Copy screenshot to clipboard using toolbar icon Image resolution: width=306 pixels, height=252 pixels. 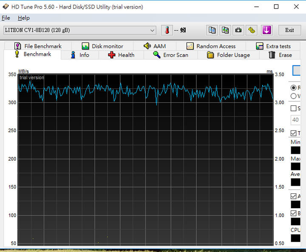[225, 30]
